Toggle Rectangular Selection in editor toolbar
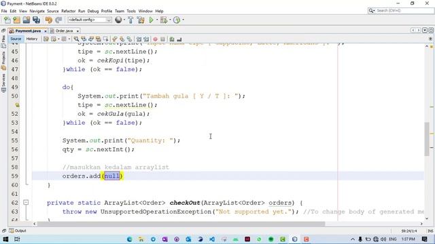The image size is (435, 244). coord(106,39)
